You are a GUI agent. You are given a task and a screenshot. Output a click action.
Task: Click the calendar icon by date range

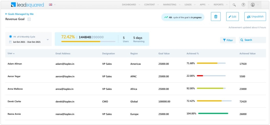11,42
